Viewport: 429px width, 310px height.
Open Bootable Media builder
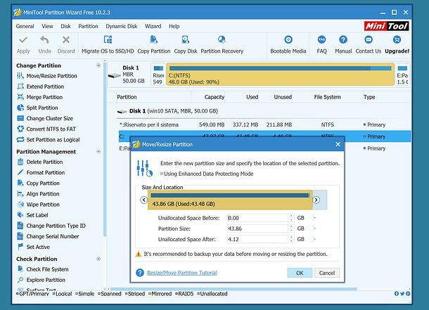[x=288, y=40]
